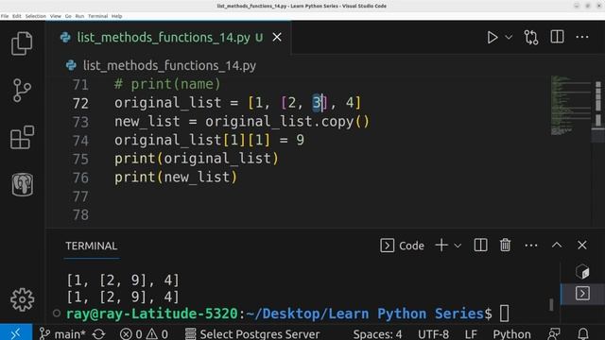605x340 pixels.
Task: Click Select Postgres Server in status bar
Action: pyautogui.click(x=252, y=333)
